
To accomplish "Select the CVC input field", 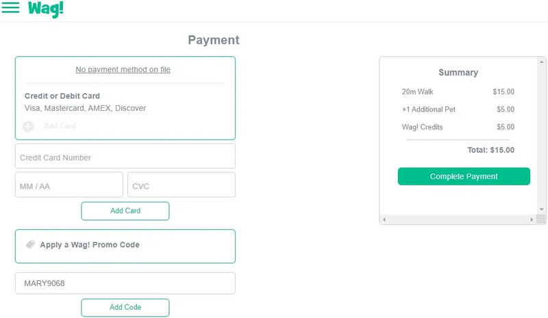I will pos(182,185).
